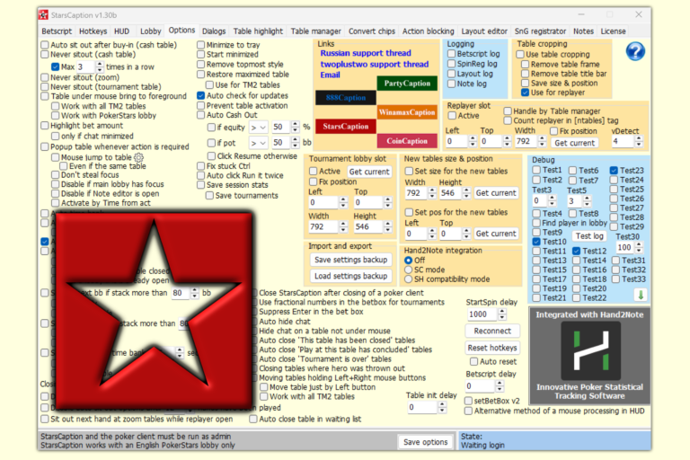Open the twoplustwo support thread link

(375, 65)
